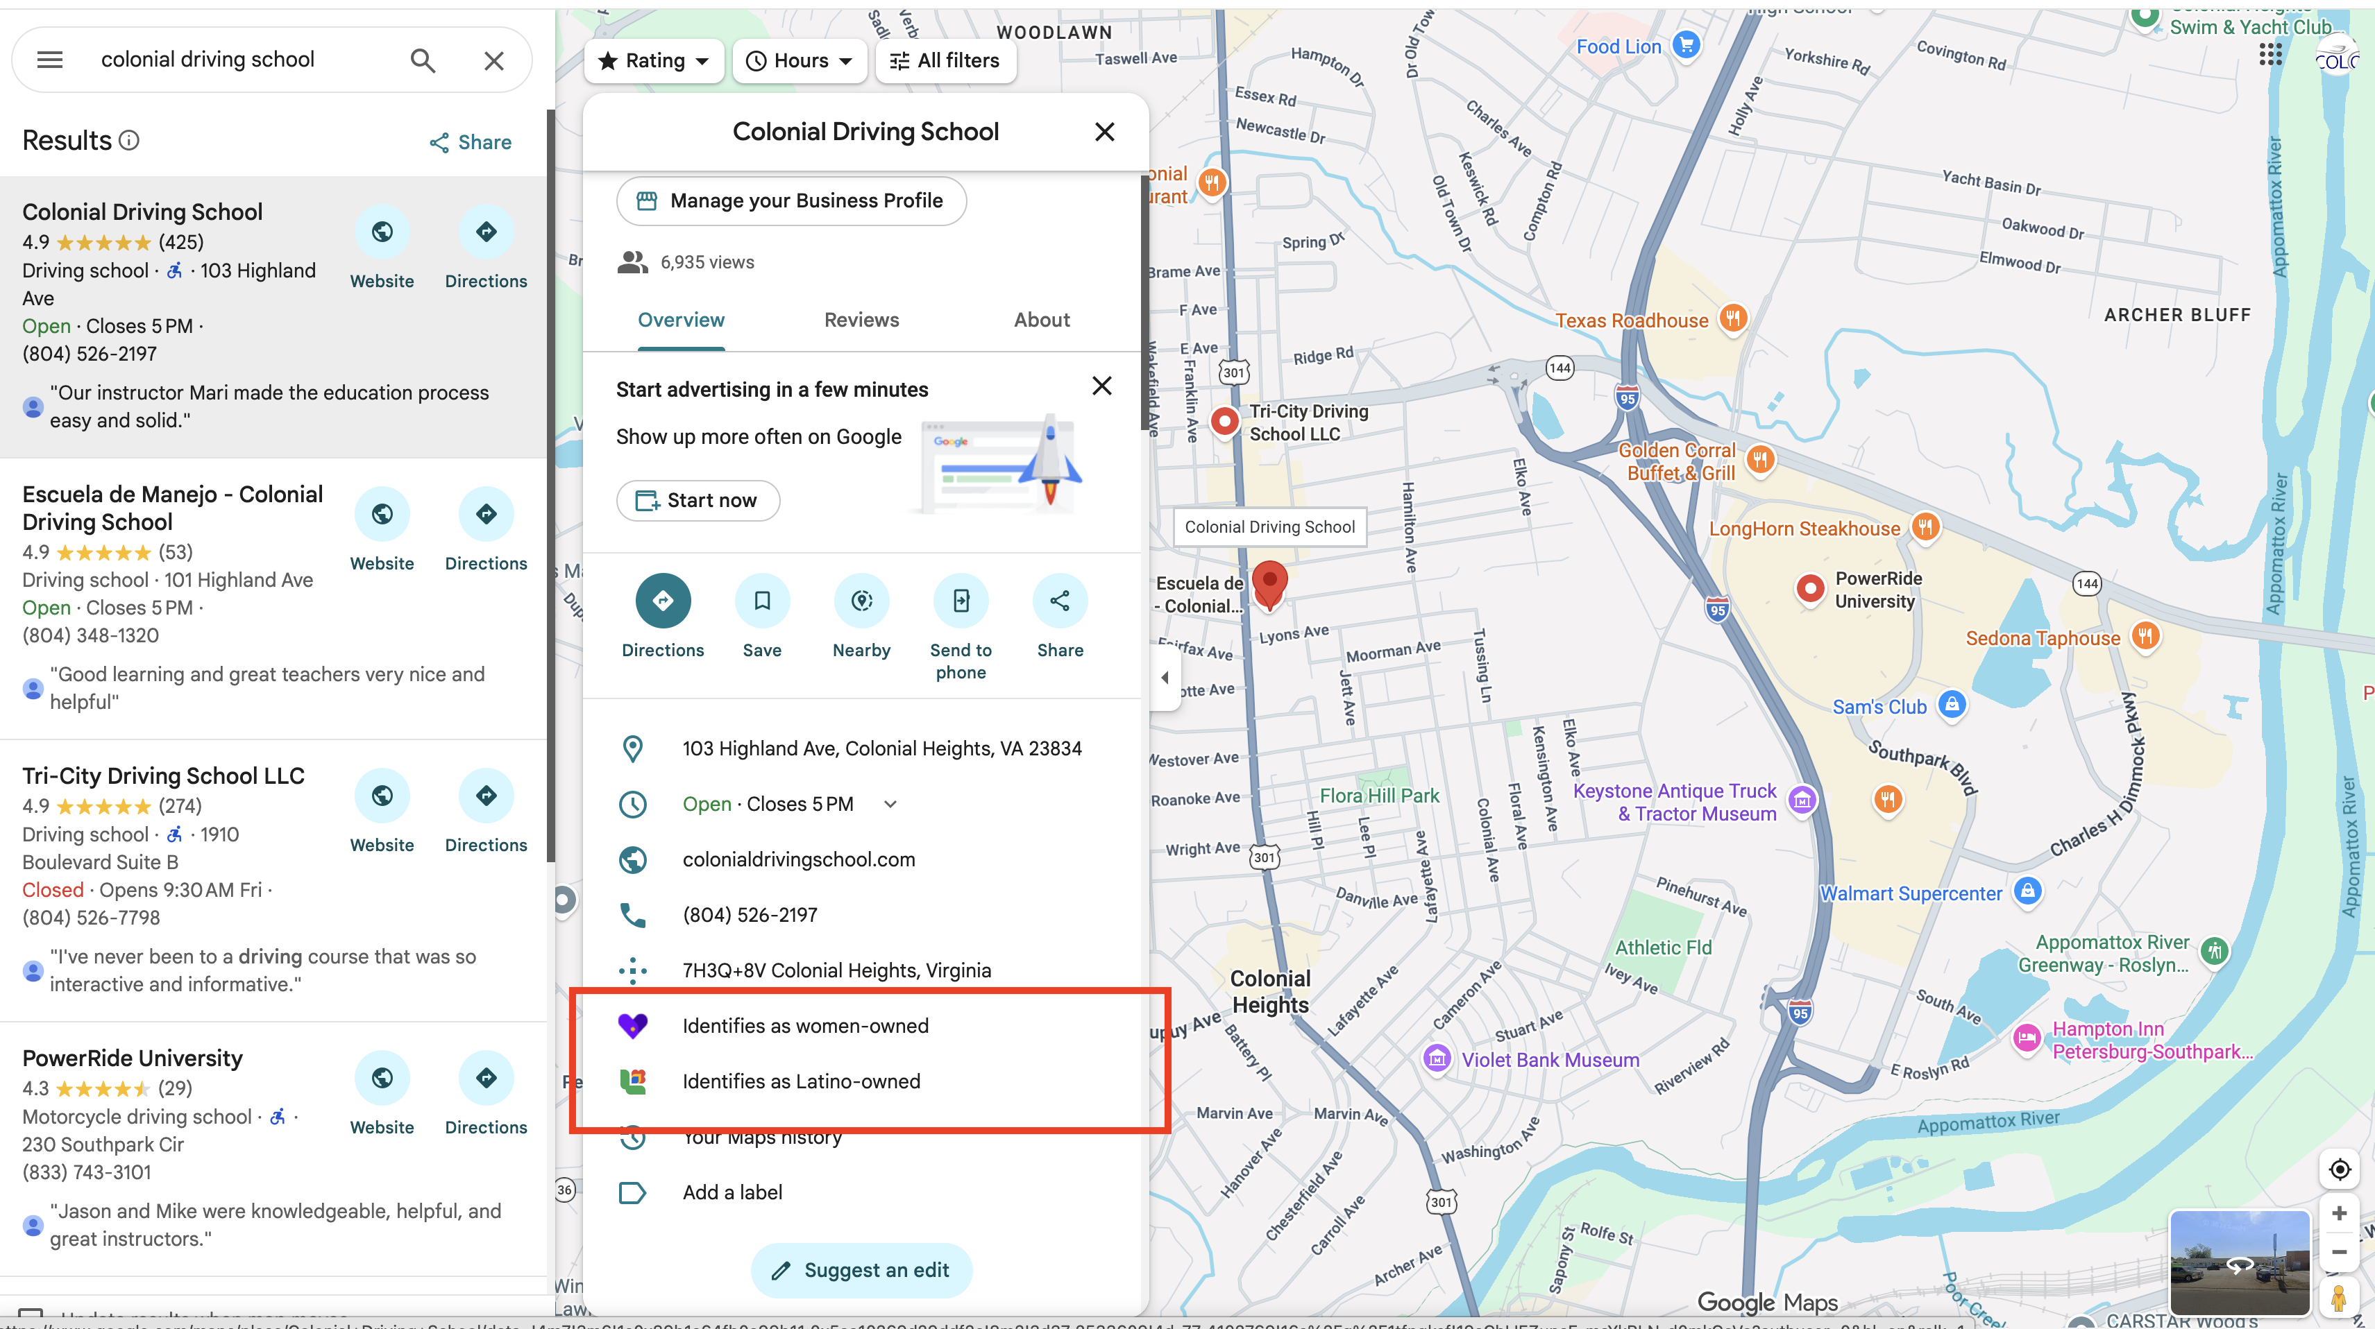Viewport: 2375px width, 1329px height.
Task: Open All filters
Action: [945, 61]
